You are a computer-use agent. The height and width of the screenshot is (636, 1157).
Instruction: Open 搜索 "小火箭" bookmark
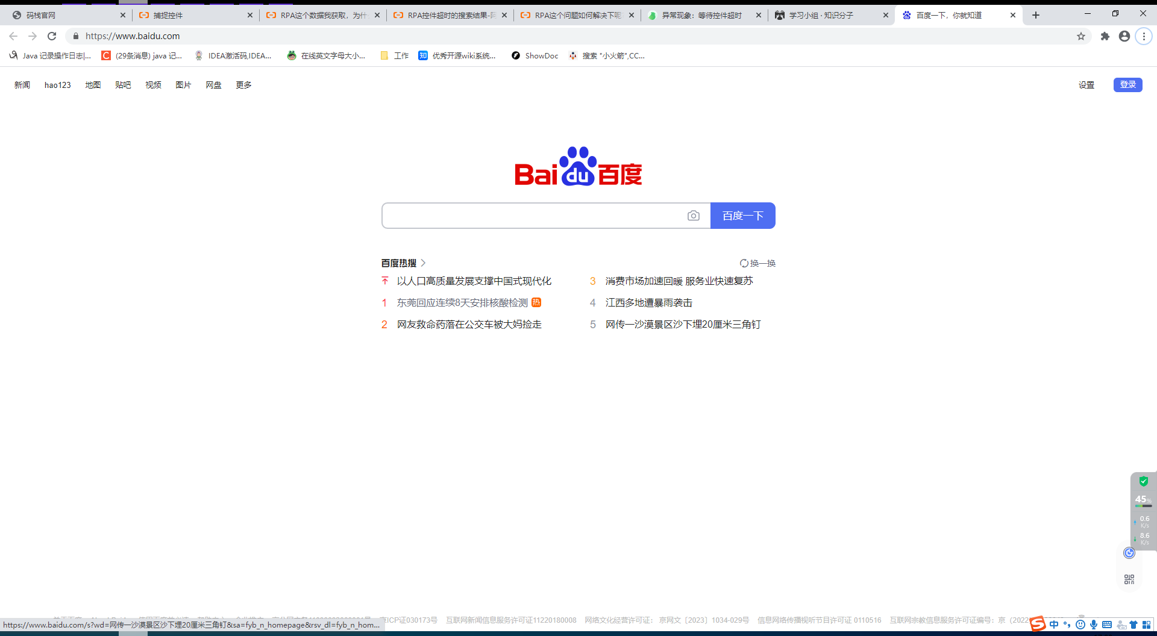(607, 55)
